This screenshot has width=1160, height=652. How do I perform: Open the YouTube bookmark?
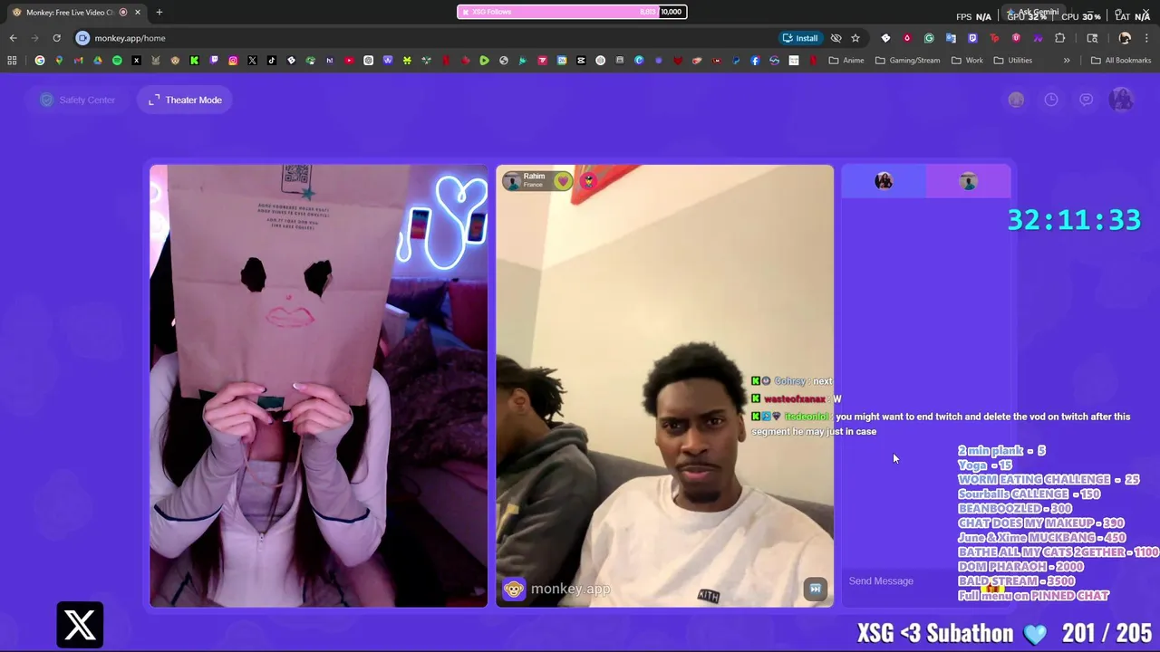[349, 61]
